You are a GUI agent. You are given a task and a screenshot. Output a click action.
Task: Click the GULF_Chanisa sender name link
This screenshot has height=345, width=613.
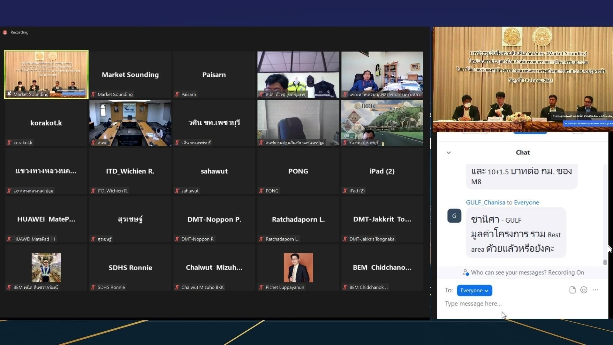click(485, 202)
